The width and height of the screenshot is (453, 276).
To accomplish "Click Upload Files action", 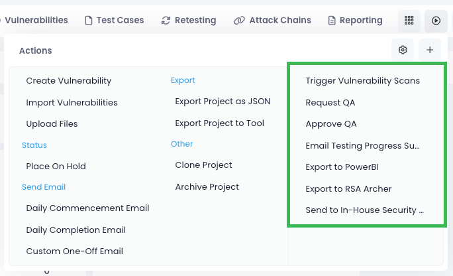I will click(52, 124).
